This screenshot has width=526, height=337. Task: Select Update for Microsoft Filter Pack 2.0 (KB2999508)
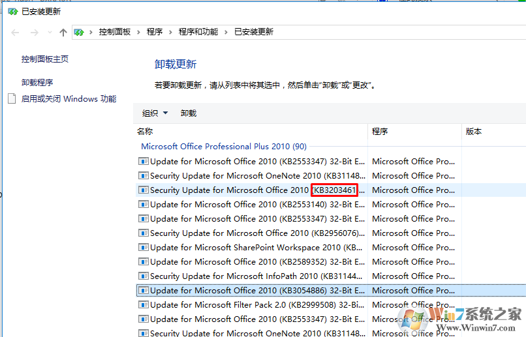coord(257,305)
